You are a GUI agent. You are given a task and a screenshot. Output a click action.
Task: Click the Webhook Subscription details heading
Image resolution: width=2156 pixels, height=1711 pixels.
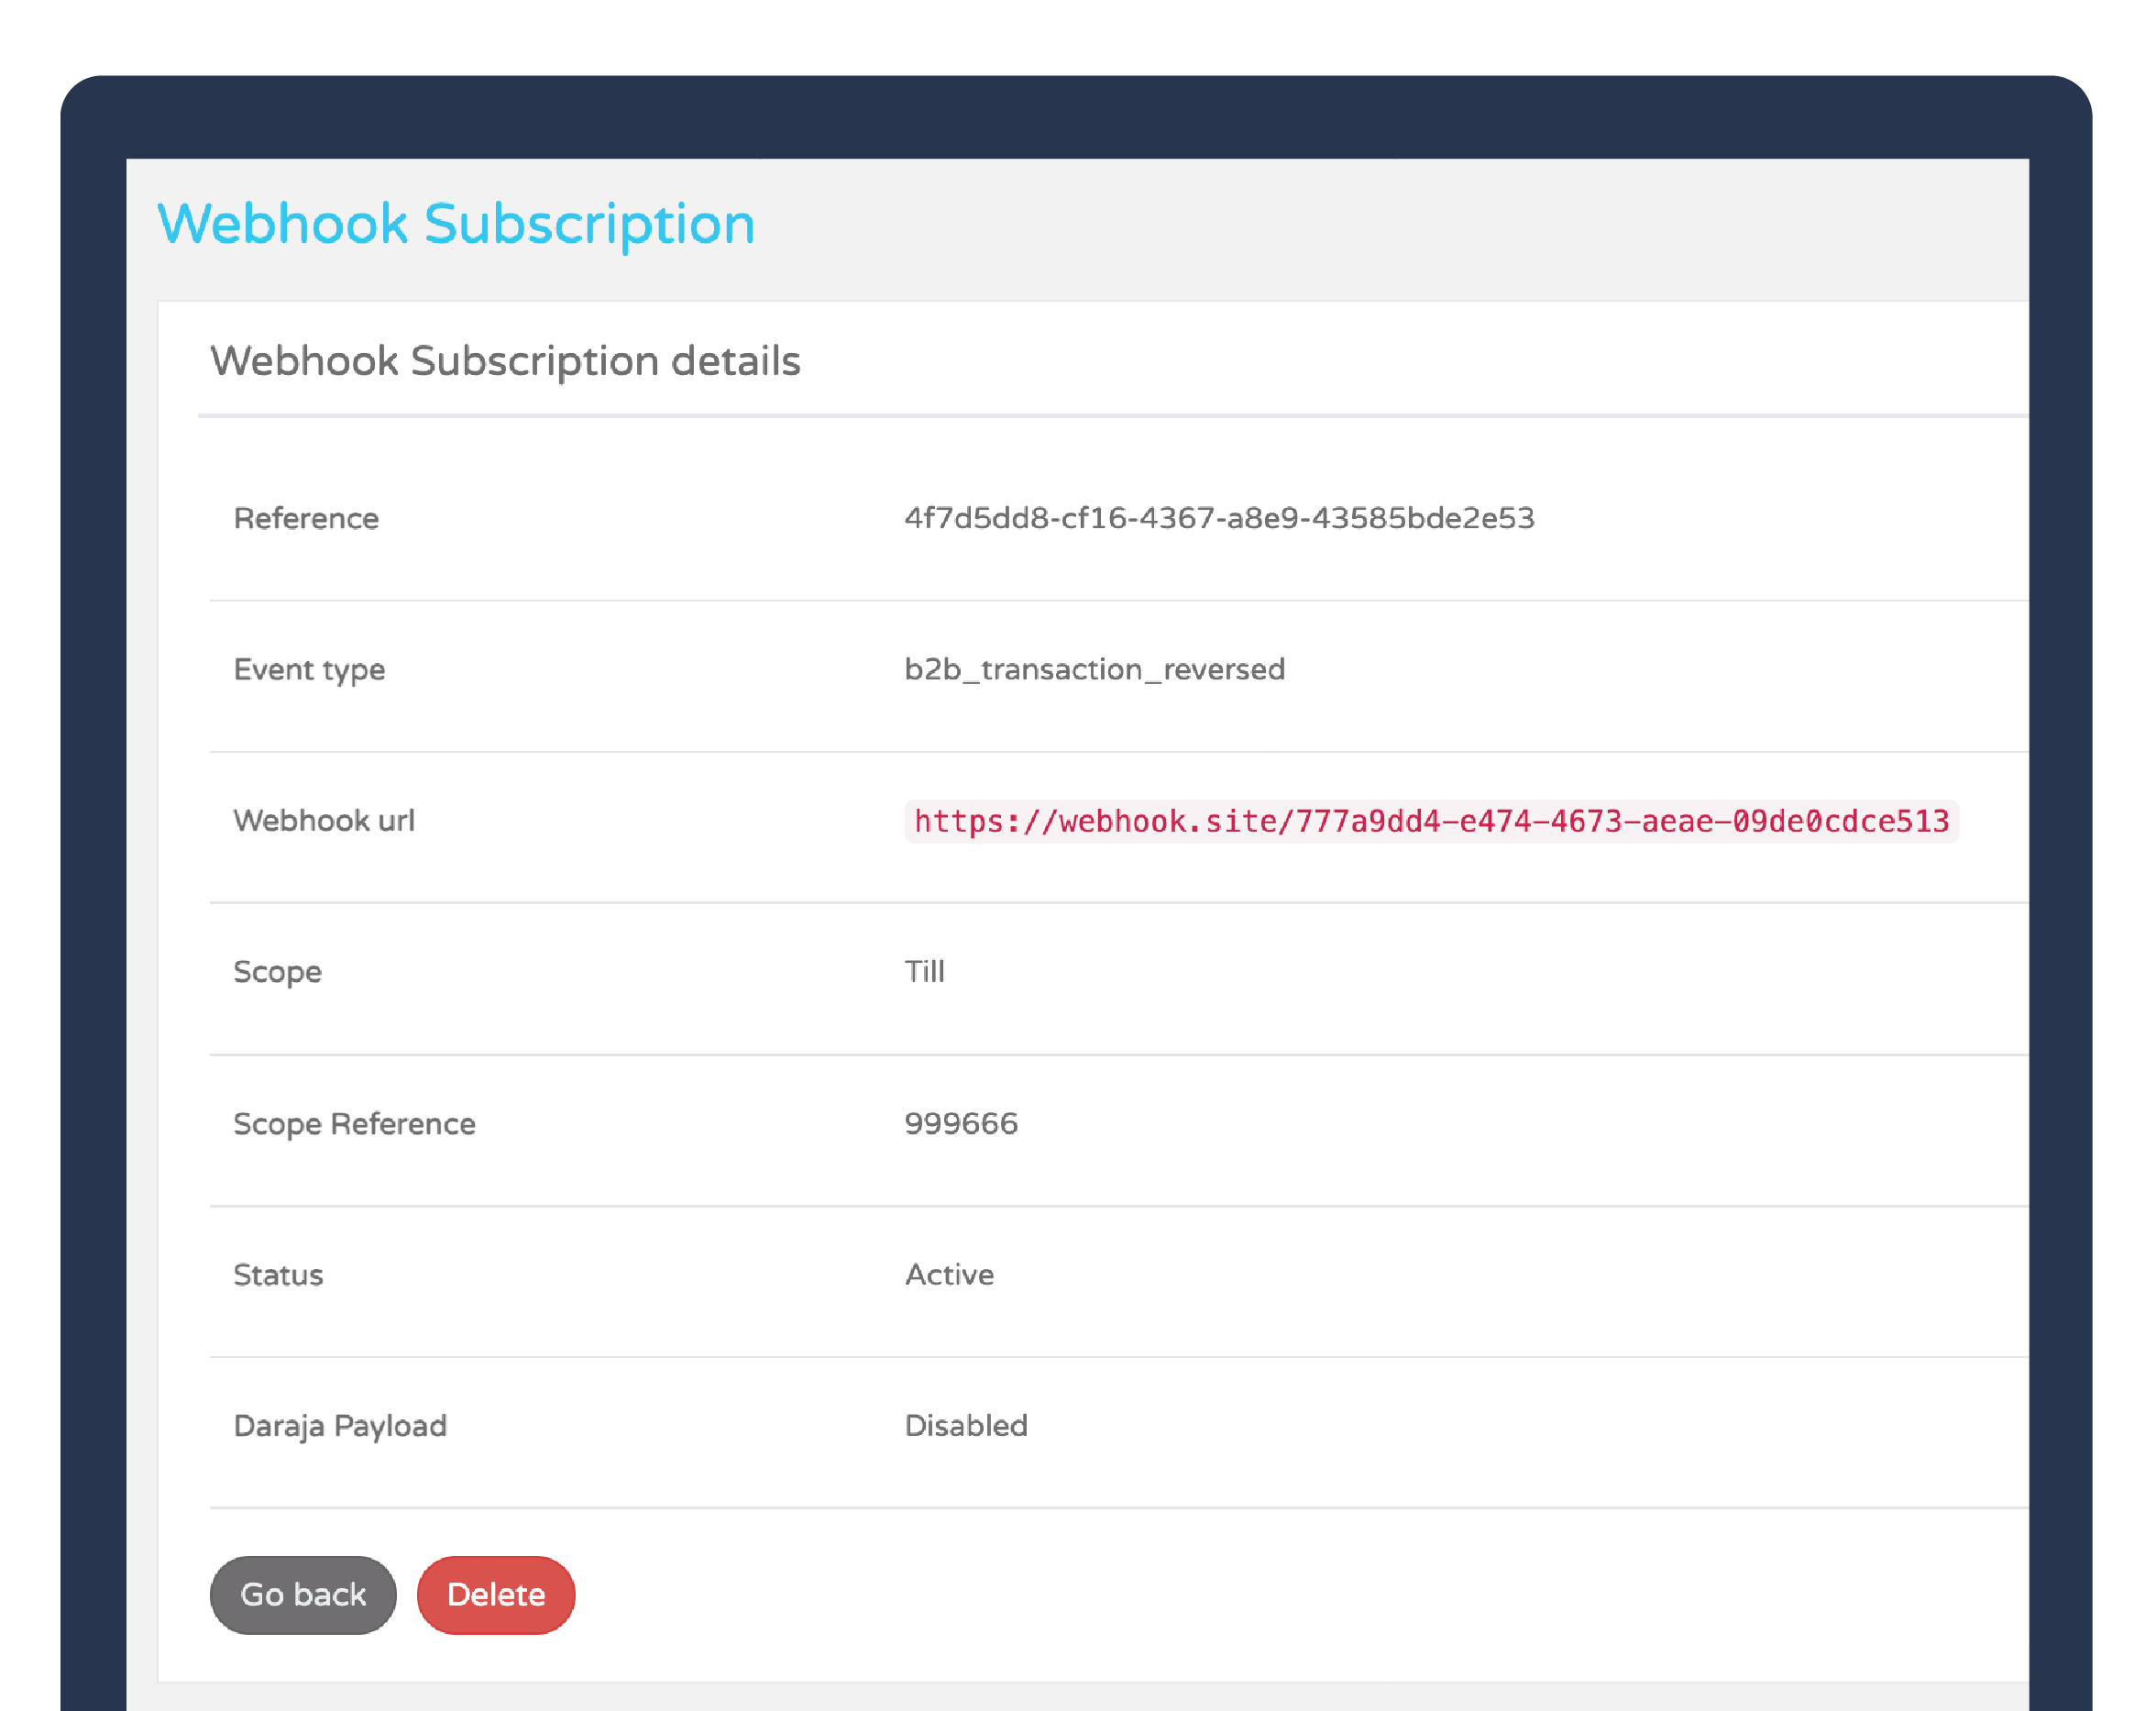(x=505, y=361)
